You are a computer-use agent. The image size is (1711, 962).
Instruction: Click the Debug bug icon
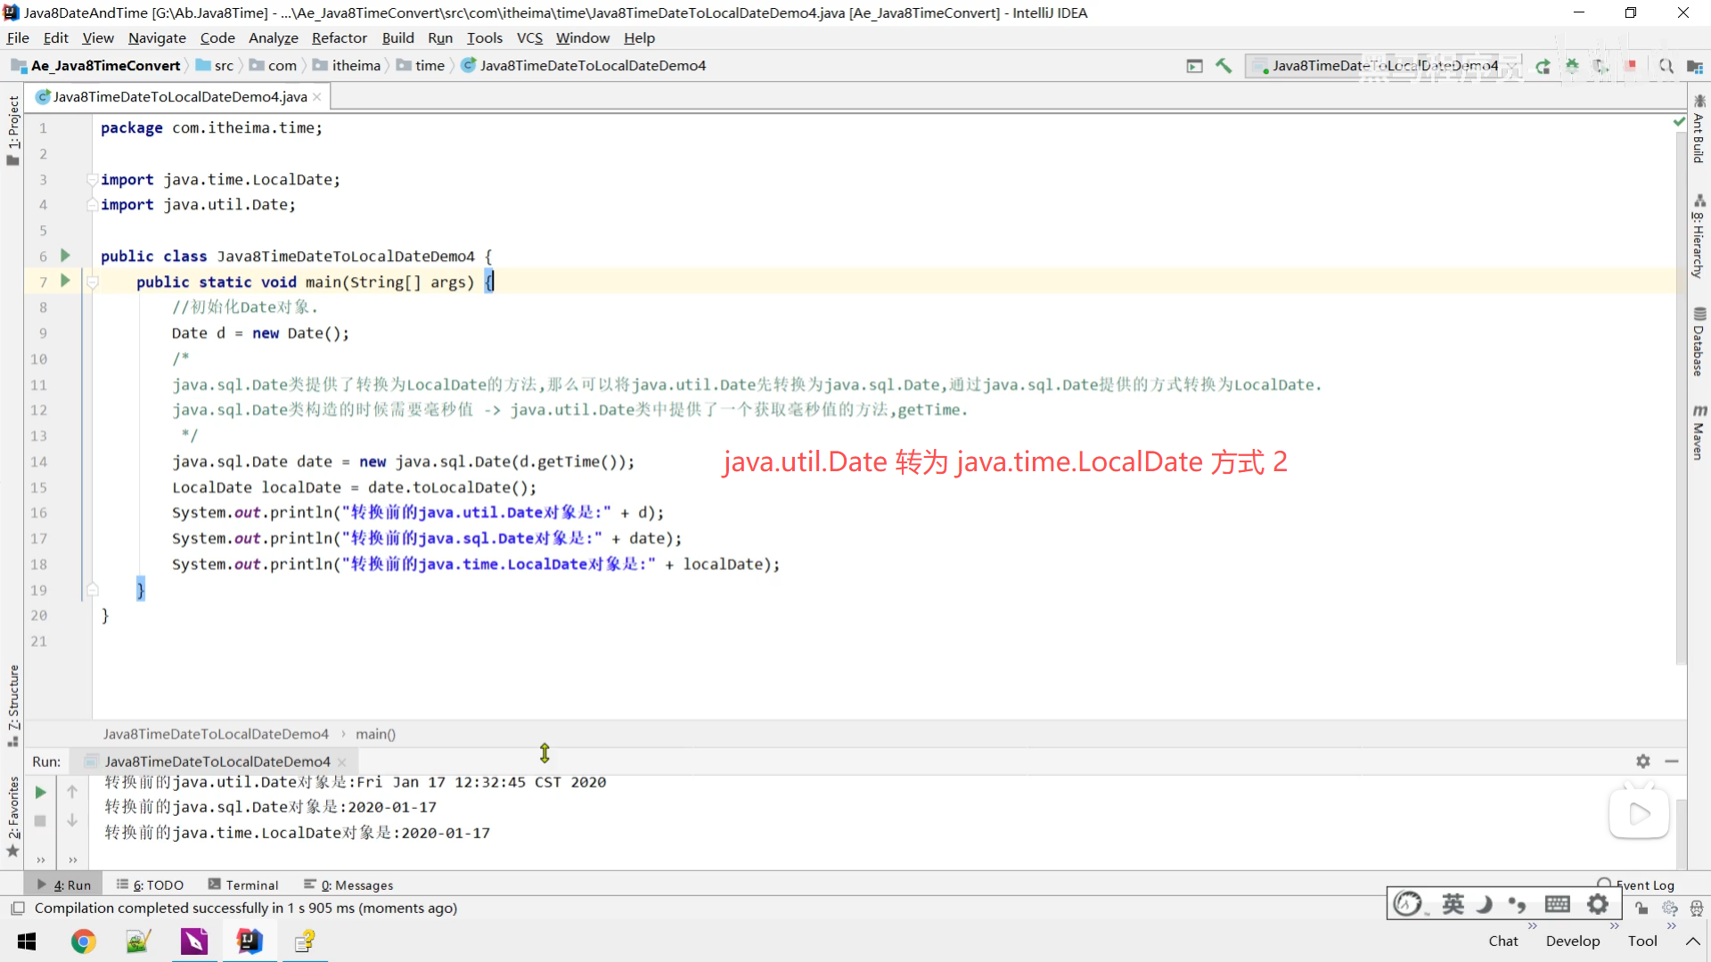[x=1572, y=66]
